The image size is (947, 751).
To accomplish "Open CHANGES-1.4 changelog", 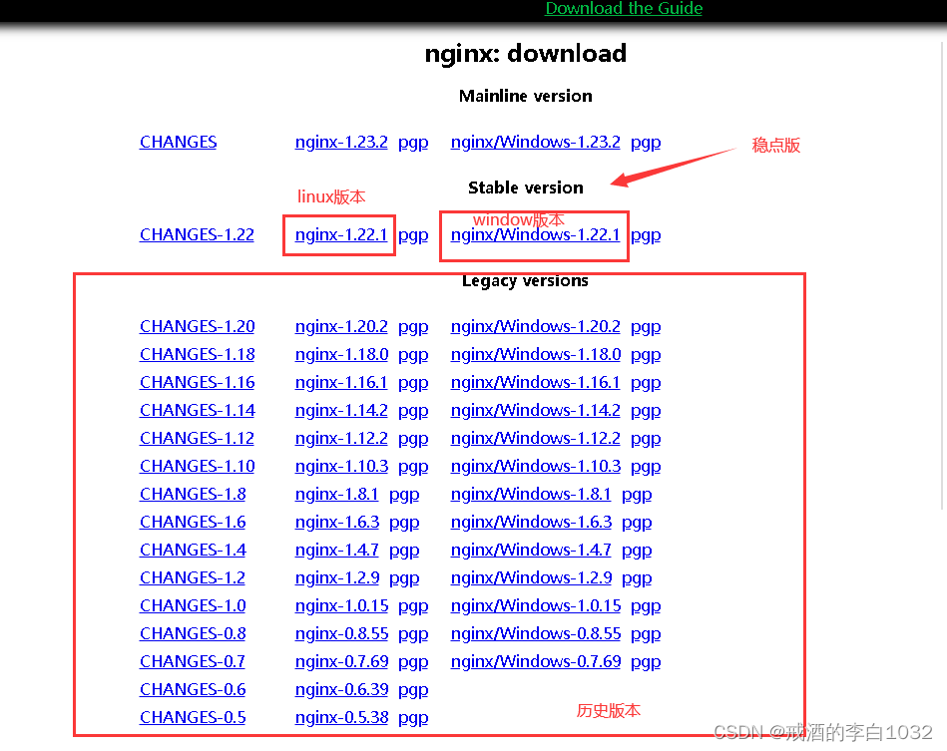I will (193, 550).
